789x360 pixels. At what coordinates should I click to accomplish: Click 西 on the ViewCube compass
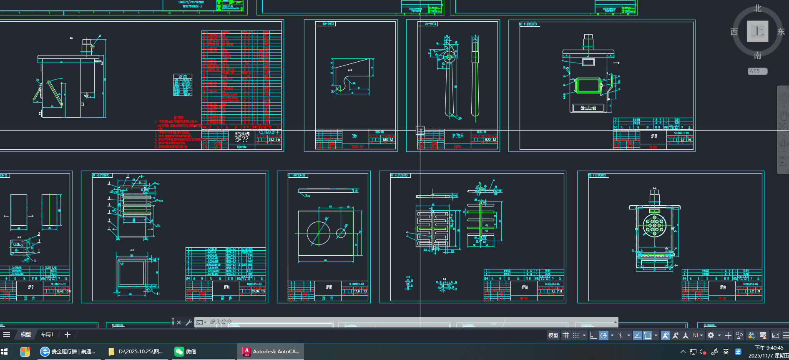pyautogui.click(x=734, y=32)
